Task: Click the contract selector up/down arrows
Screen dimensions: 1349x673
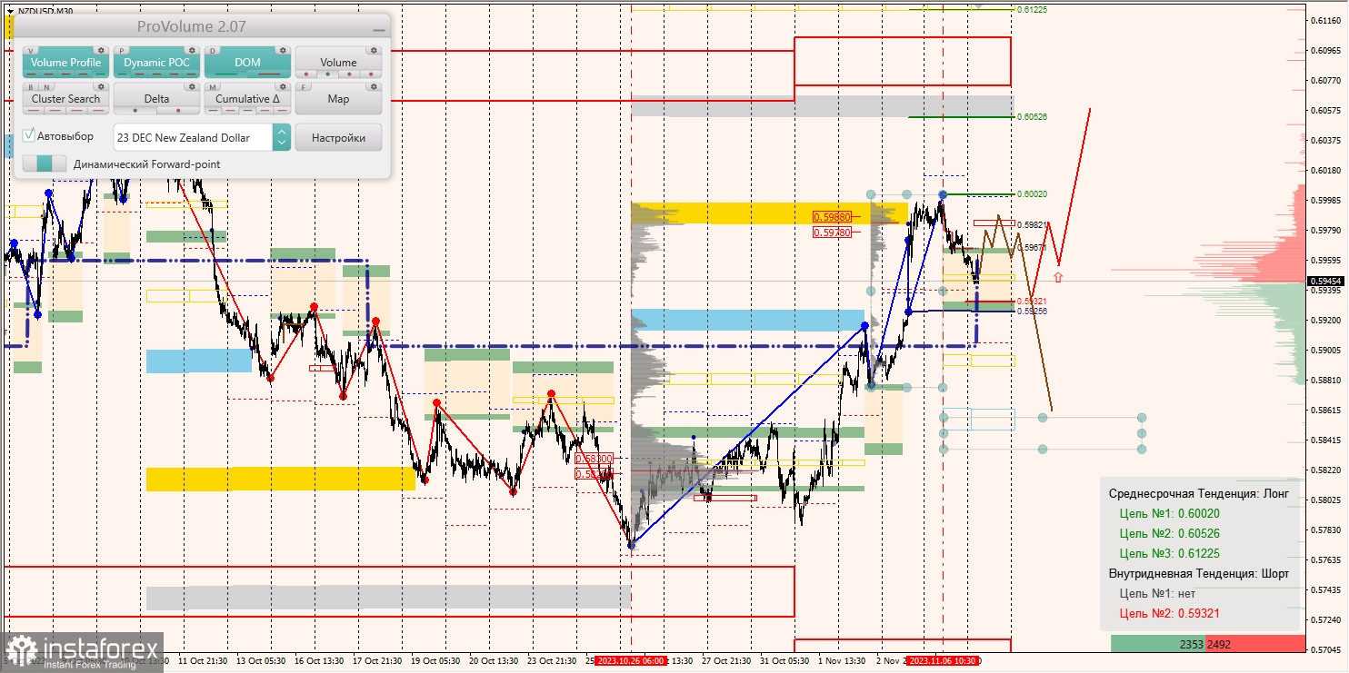Action: pyautogui.click(x=282, y=137)
